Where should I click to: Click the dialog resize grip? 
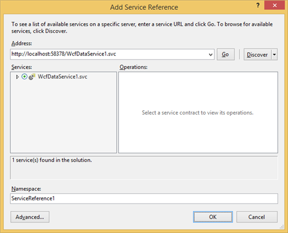(x=282, y=227)
